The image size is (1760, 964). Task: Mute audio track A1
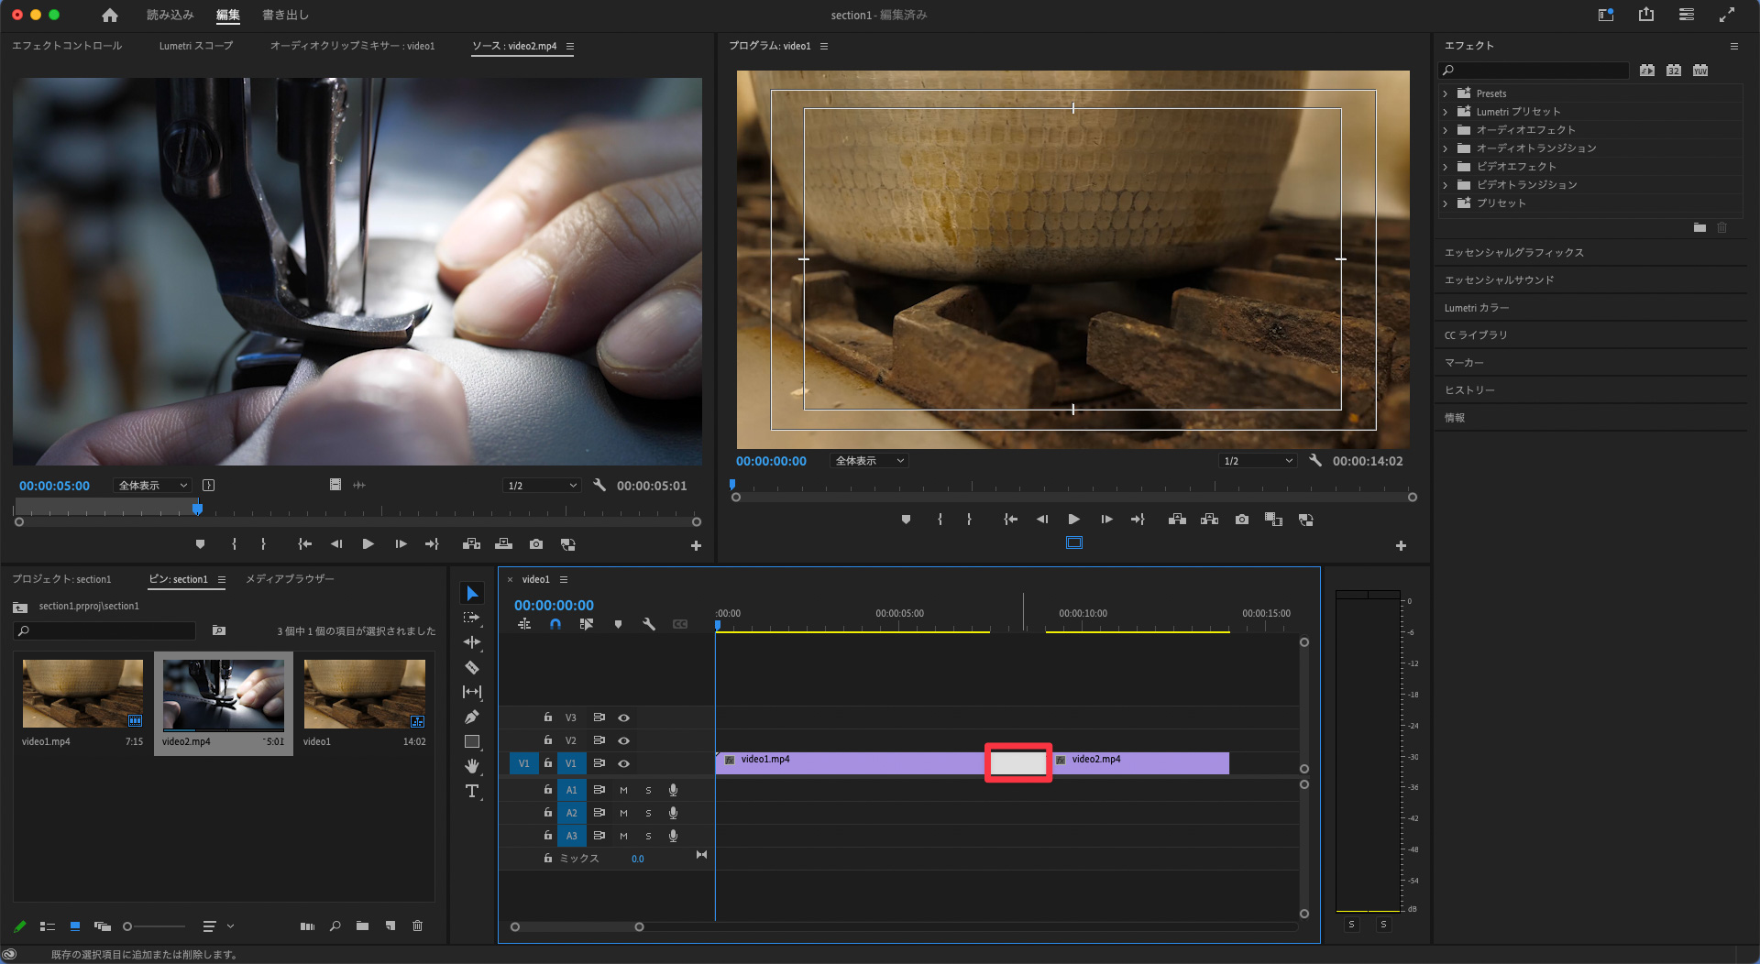[x=623, y=790]
